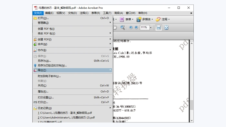This screenshot has width=226, height=127.
Task: Open the 文档(D) menu
Action: [x=72, y=13]
